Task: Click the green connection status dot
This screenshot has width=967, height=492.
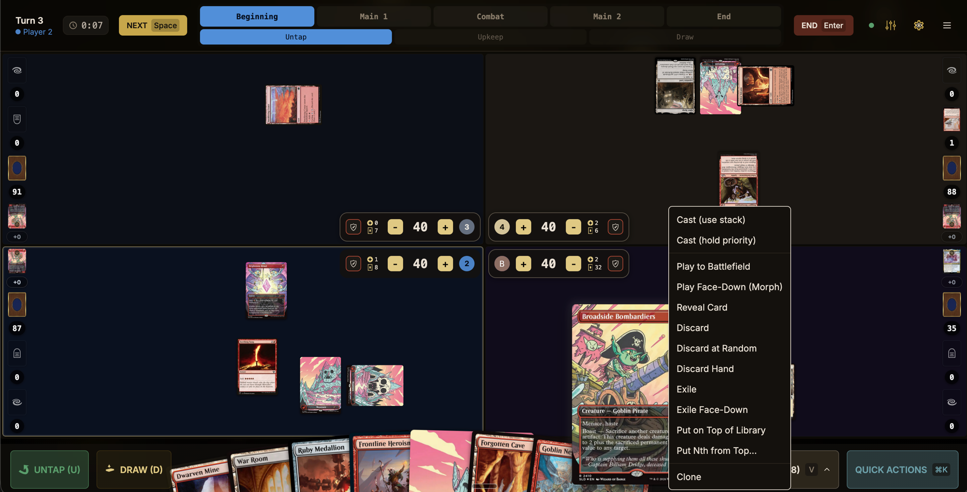Action: (x=871, y=26)
